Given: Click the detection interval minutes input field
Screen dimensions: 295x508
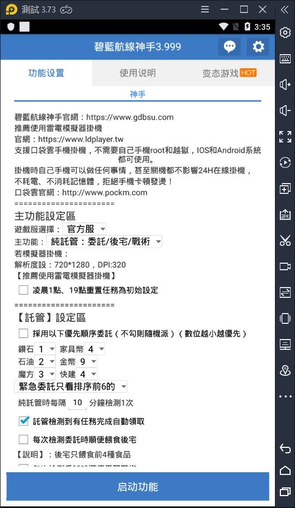Looking at the screenshot, I should click(x=77, y=403).
